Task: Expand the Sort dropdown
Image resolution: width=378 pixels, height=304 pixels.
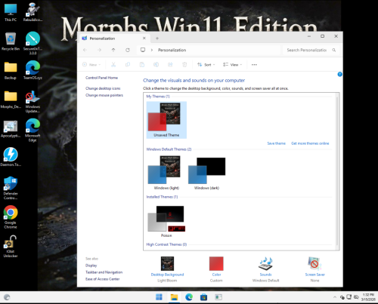Action: 206,65
